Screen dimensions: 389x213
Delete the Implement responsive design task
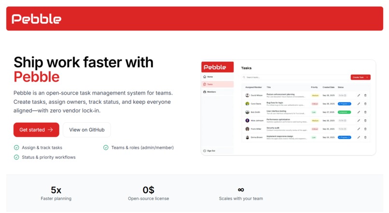pos(365,137)
